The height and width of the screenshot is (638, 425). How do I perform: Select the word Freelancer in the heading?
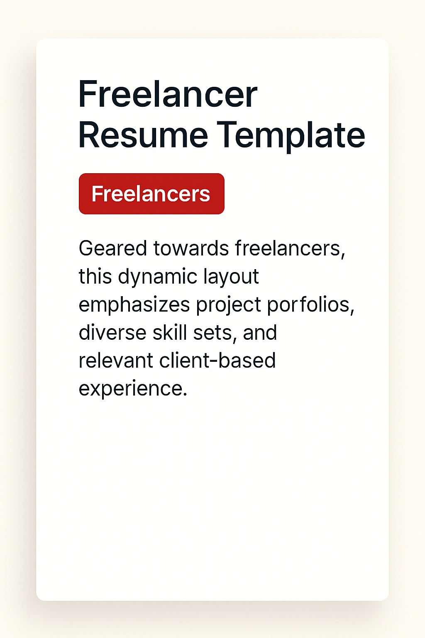(168, 94)
